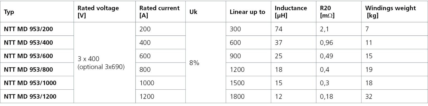This screenshot has height=106, width=428.
Task: Select the inductance value 74
Action: pos(278,29)
